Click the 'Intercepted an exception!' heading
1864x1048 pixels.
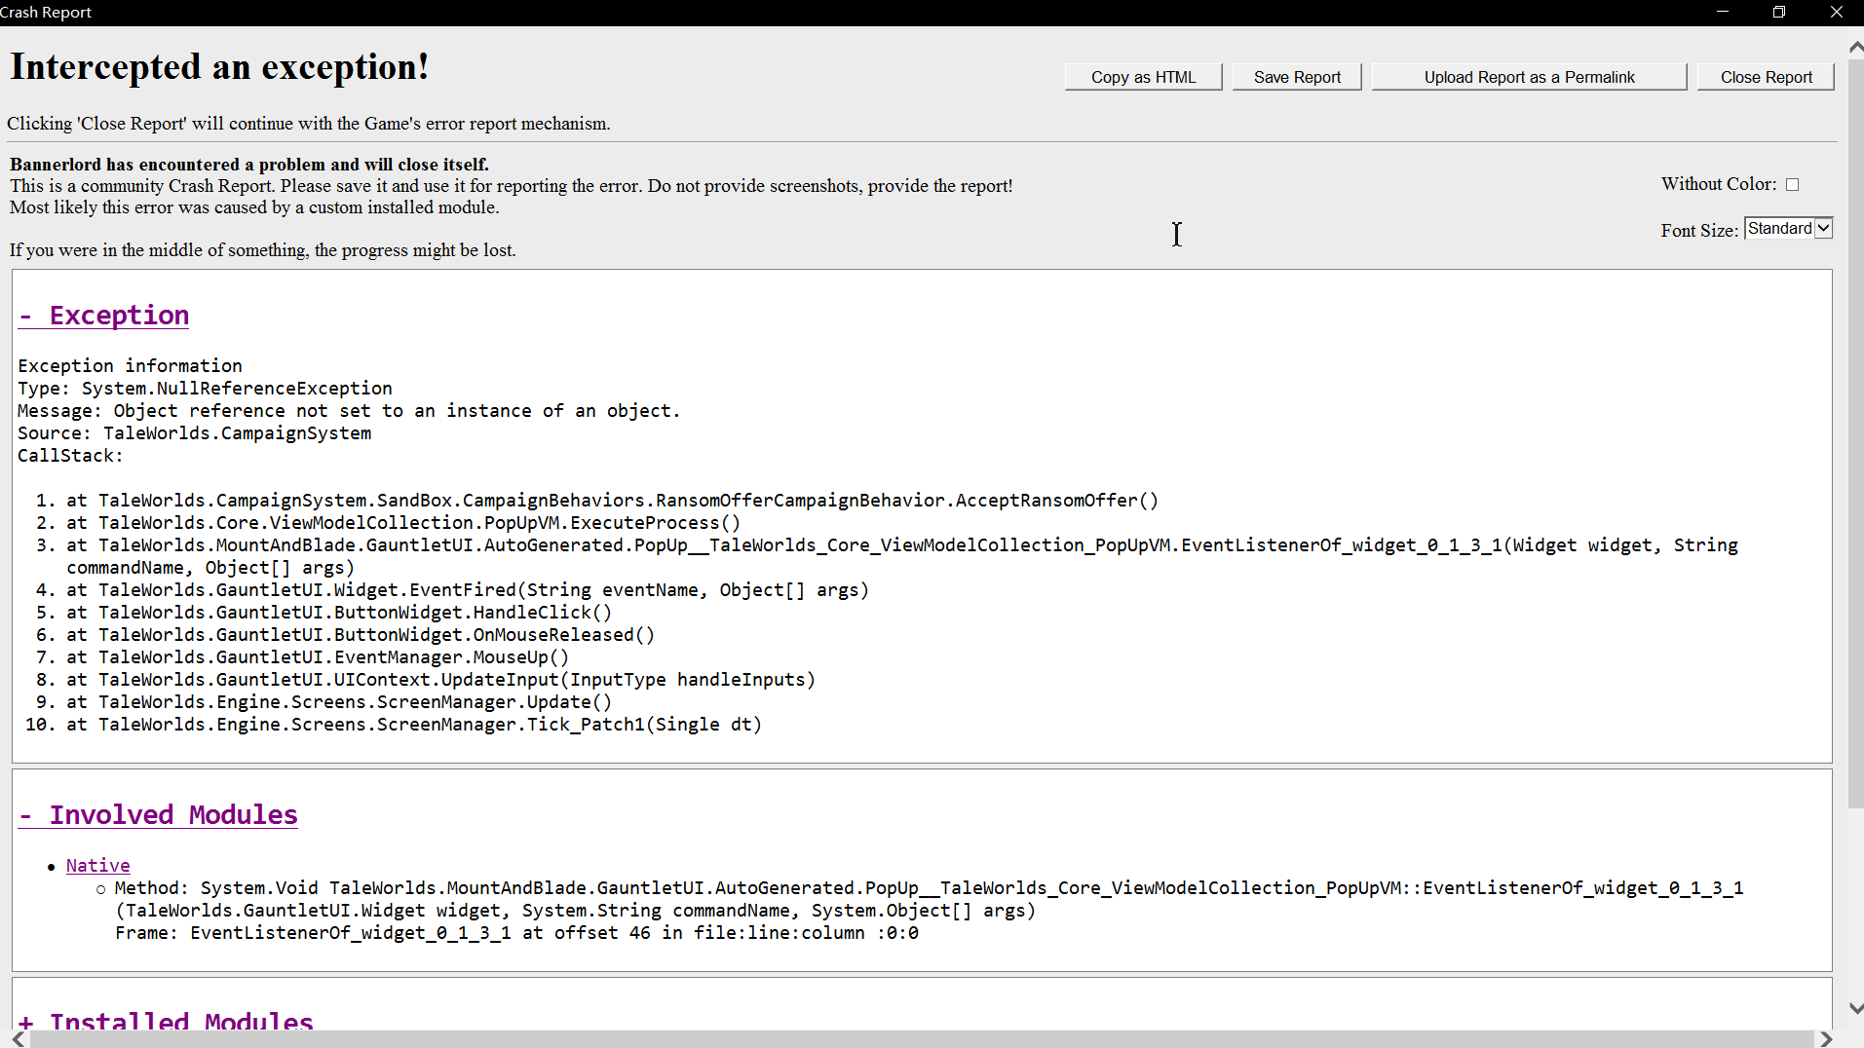[219, 67]
